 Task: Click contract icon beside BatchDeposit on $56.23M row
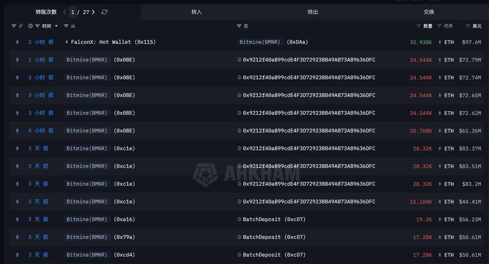(240, 219)
